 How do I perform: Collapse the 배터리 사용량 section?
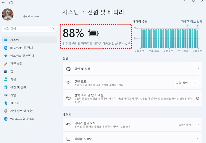(197, 139)
